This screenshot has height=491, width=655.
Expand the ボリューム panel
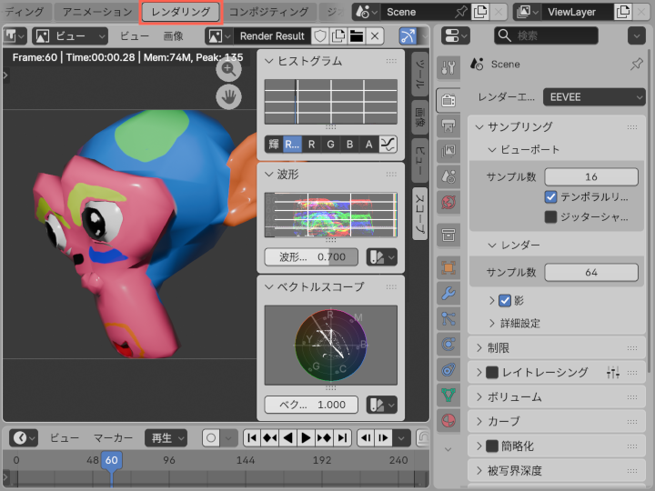point(479,396)
